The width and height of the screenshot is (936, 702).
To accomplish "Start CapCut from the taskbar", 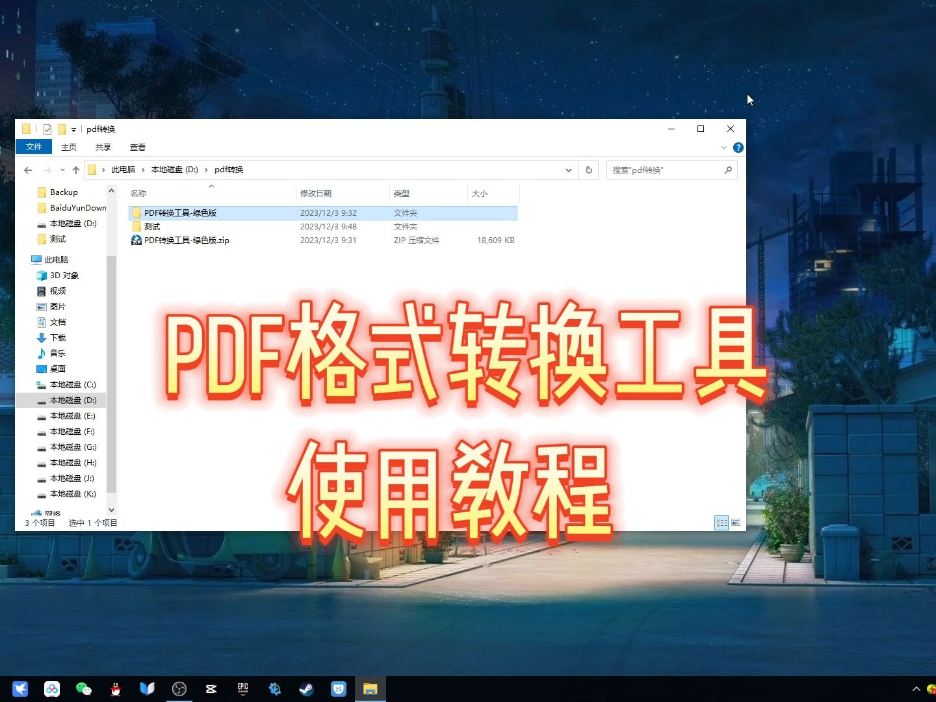I will (211, 688).
